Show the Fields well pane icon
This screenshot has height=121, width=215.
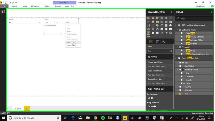pos(151,41)
